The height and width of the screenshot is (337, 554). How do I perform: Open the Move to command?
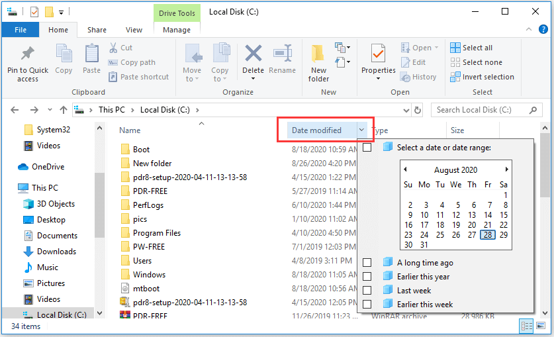click(192, 63)
